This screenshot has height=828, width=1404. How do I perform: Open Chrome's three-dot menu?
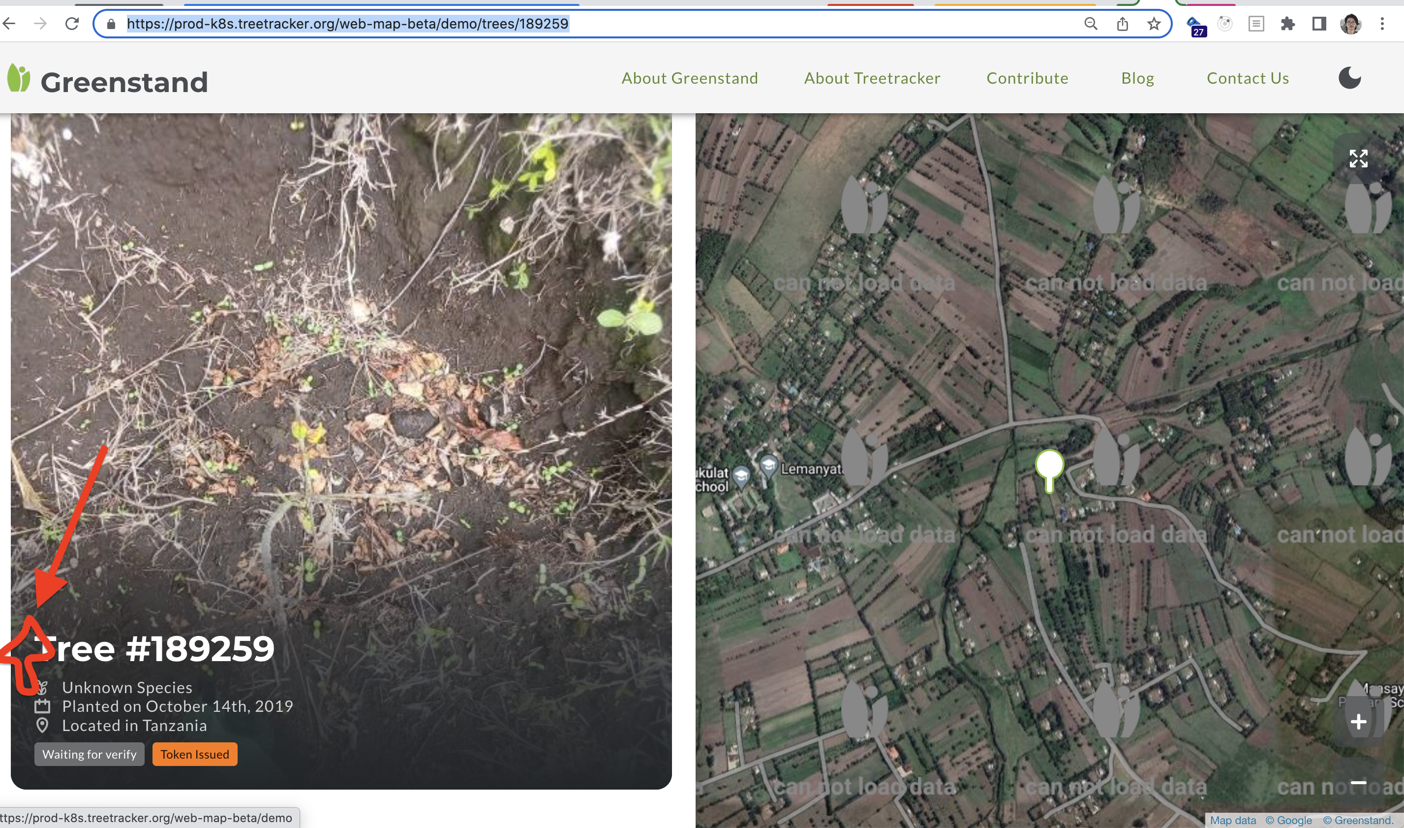point(1382,24)
